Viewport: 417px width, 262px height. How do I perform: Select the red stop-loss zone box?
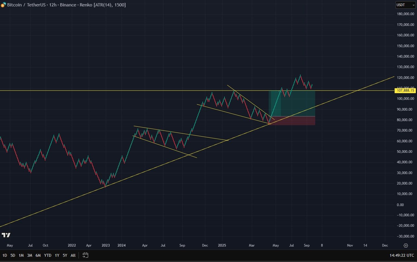click(x=293, y=121)
